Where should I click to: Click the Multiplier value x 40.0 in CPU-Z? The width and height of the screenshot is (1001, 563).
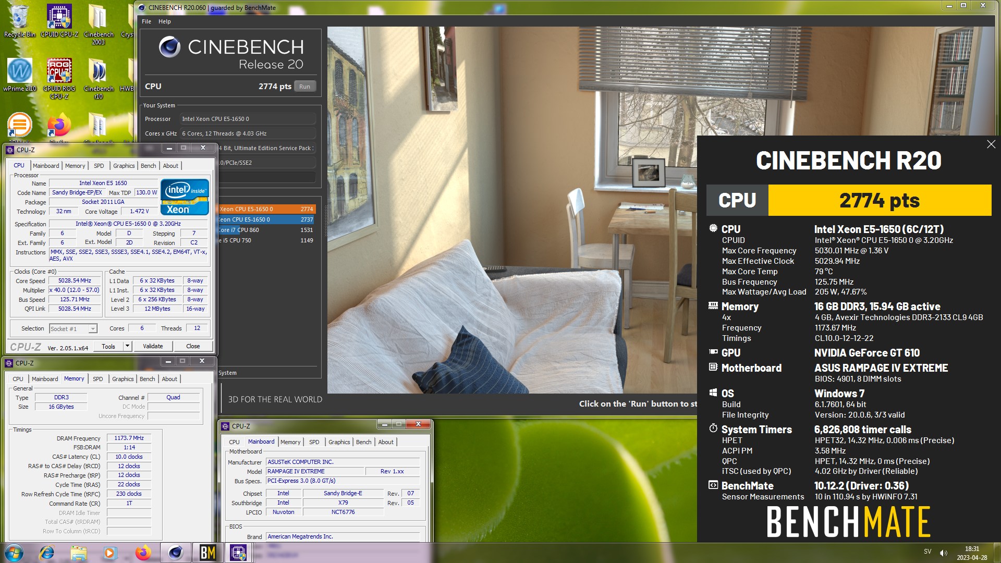75,290
